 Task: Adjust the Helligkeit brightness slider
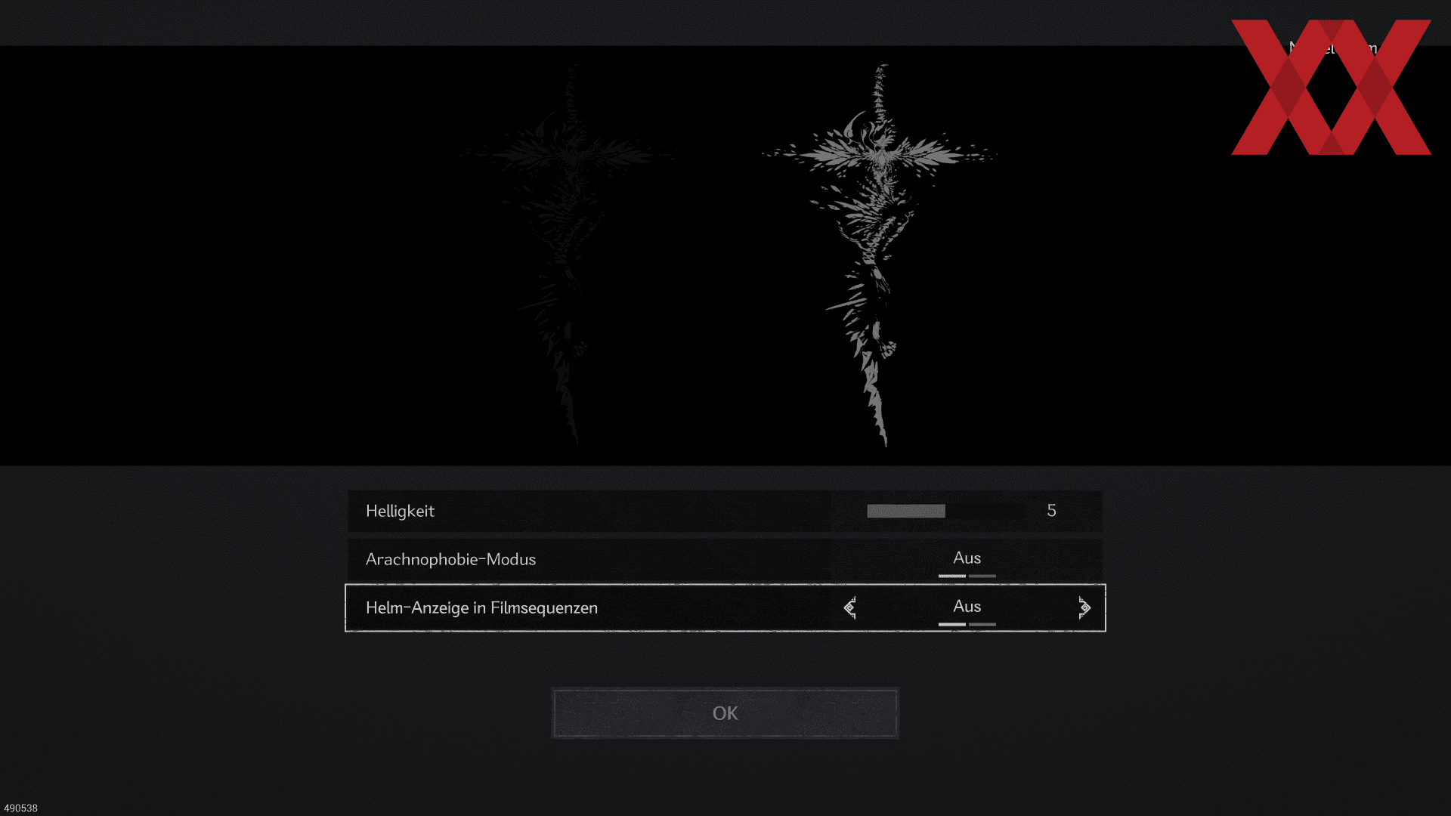click(x=945, y=512)
